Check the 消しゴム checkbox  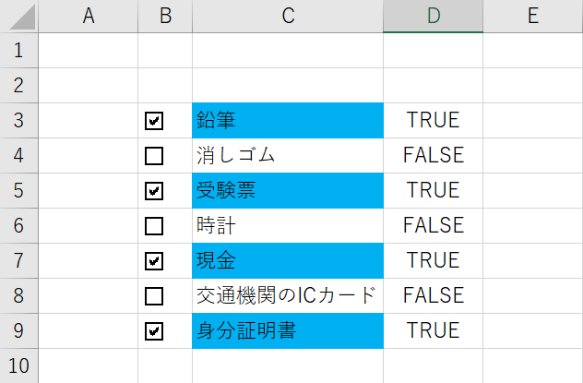tap(154, 156)
